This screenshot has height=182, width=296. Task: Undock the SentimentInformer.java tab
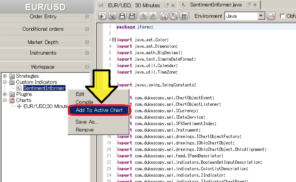tap(249, 5)
